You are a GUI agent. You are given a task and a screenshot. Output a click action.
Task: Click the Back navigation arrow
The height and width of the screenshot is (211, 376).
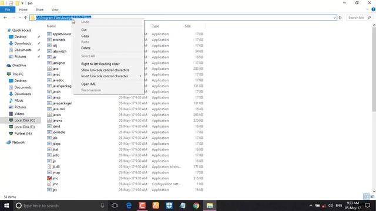(x=5, y=18)
